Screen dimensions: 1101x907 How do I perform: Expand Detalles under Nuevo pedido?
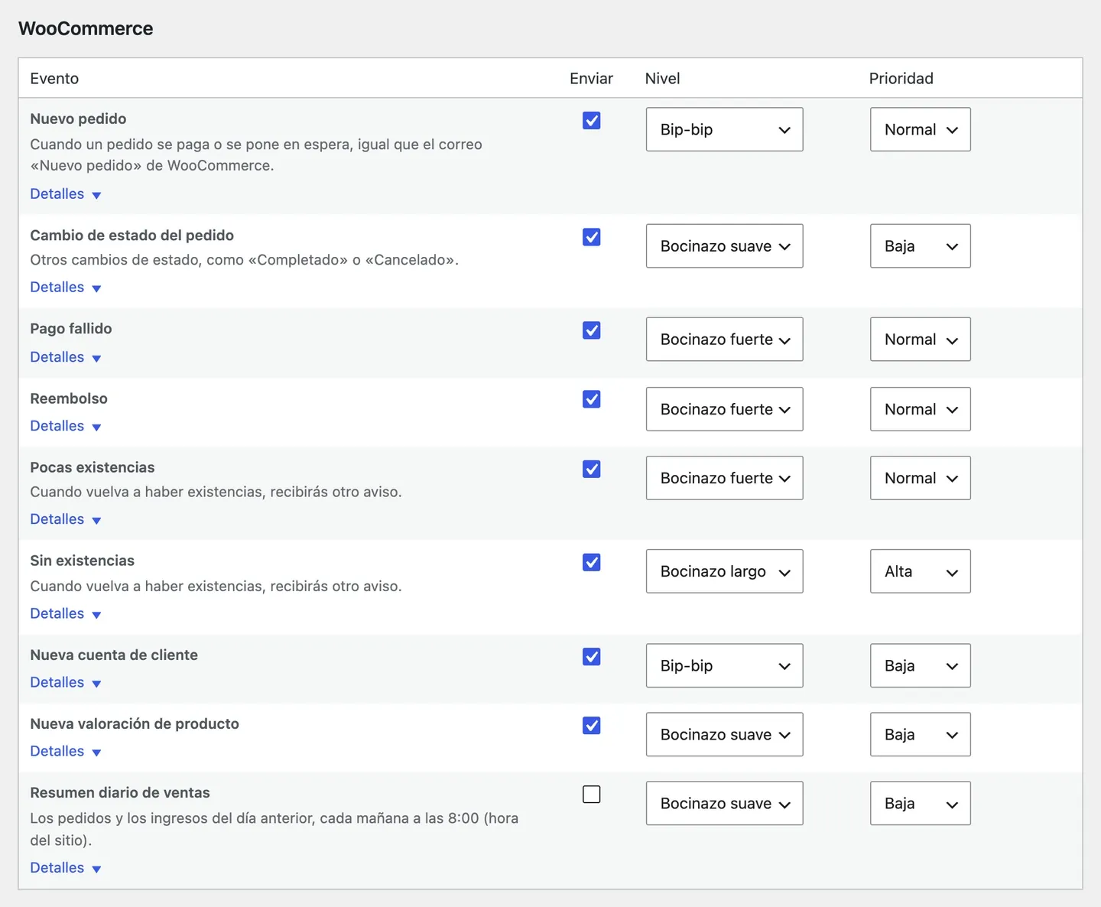click(x=66, y=194)
